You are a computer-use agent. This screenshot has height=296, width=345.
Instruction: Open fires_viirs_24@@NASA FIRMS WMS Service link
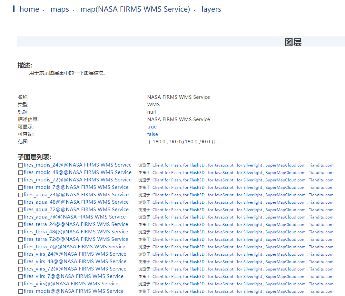pyautogui.click(x=75, y=254)
